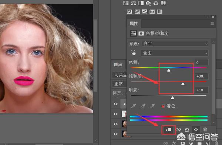Toggle the eye of the third layer row
Screen dimensions: 222x145
[x=116, y=124]
